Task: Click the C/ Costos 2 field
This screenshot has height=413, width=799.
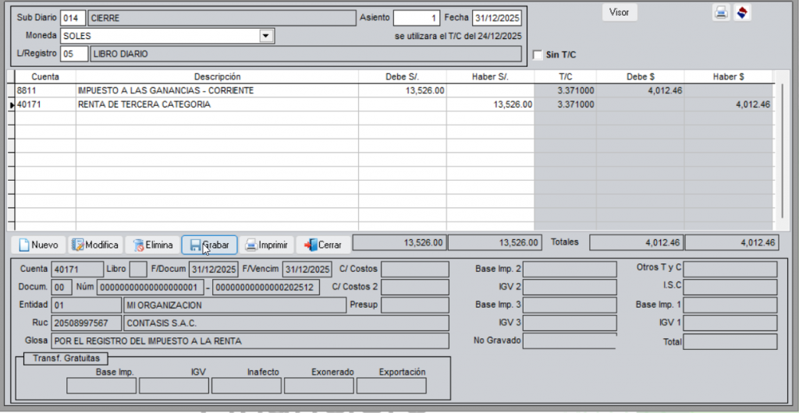Action: click(415, 287)
